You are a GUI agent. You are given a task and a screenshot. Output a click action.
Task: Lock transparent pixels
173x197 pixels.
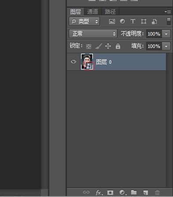(x=88, y=46)
